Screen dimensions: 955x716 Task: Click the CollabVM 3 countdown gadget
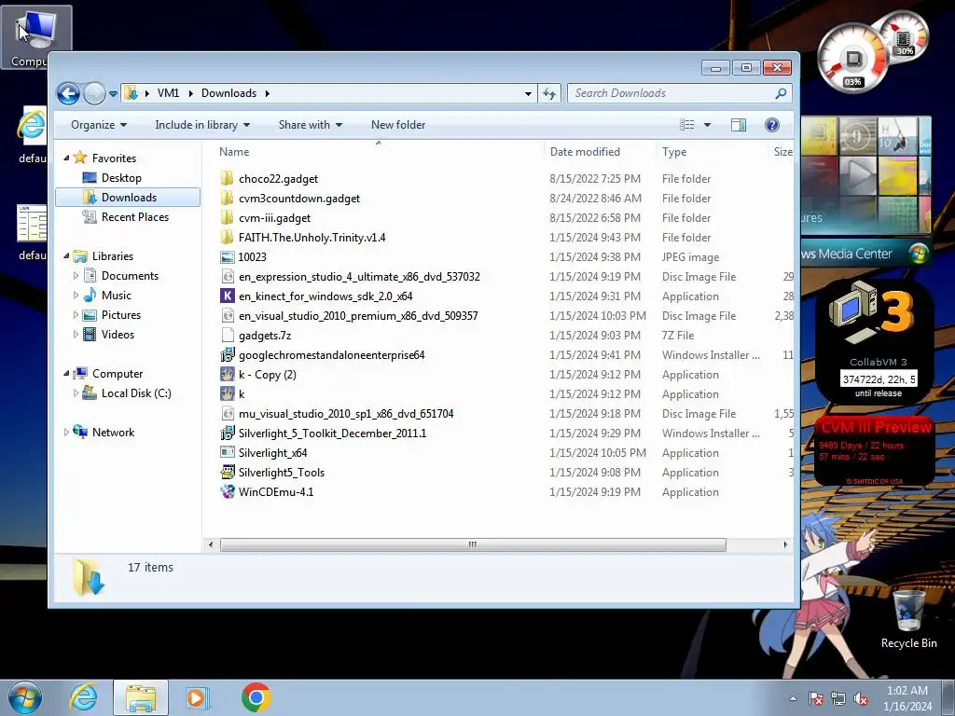tap(873, 339)
